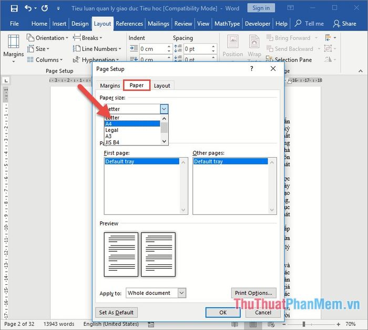Increase Indent Left with up arrow
Image resolution: width=368 pixels, height=330 pixels.
click(x=169, y=47)
